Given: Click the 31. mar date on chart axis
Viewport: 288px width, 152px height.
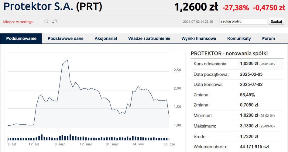Looking at the screenshot, I should pos(111,144).
